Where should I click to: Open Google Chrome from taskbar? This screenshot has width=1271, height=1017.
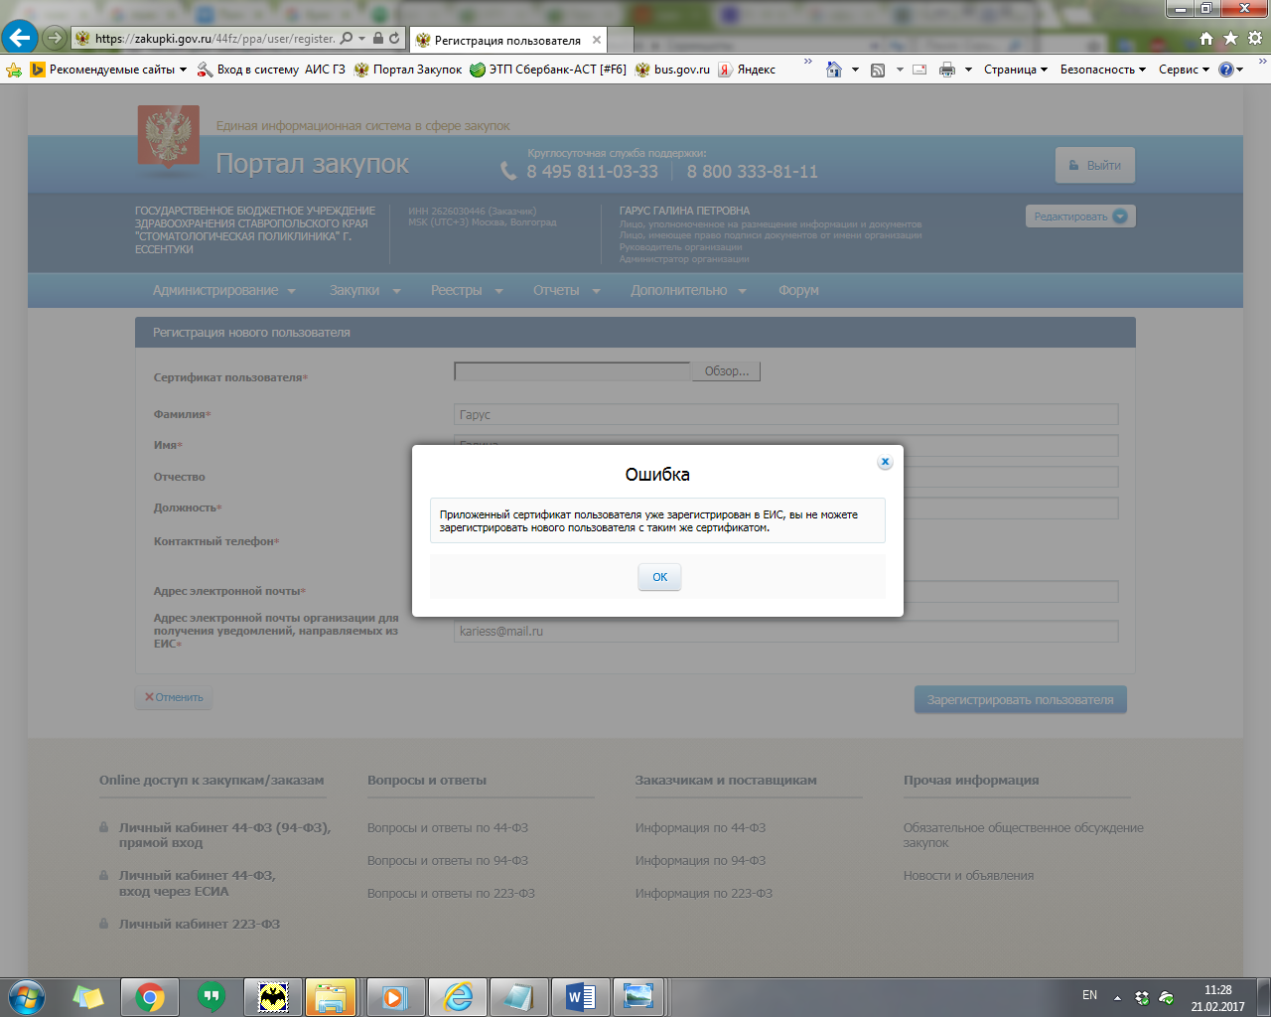[150, 996]
